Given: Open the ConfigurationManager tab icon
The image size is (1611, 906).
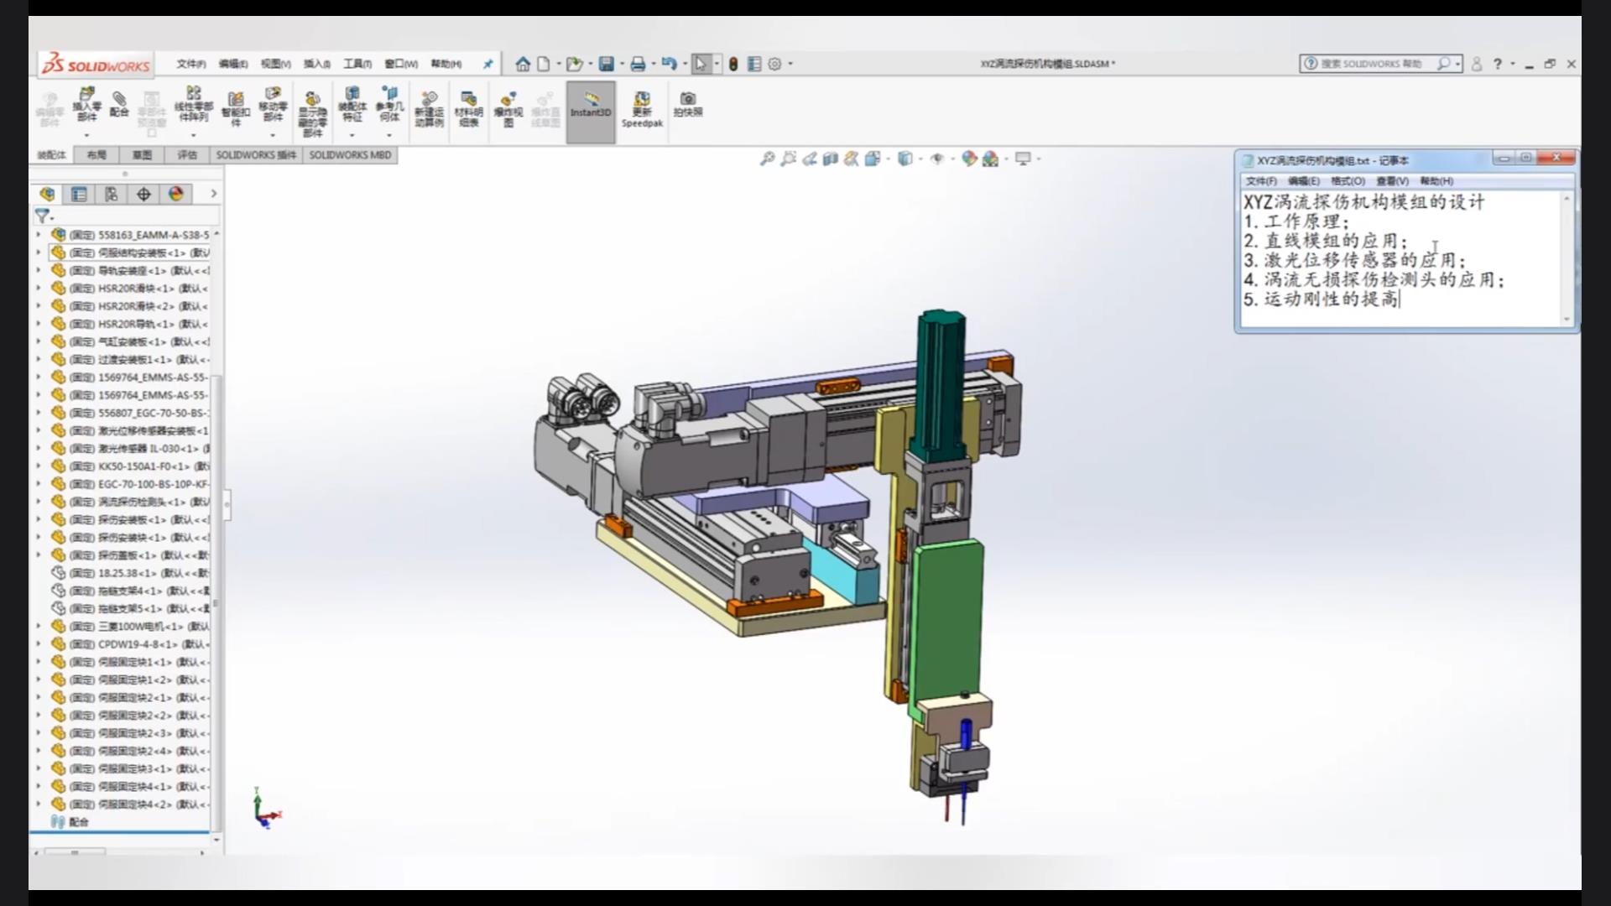Looking at the screenshot, I should pos(112,194).
